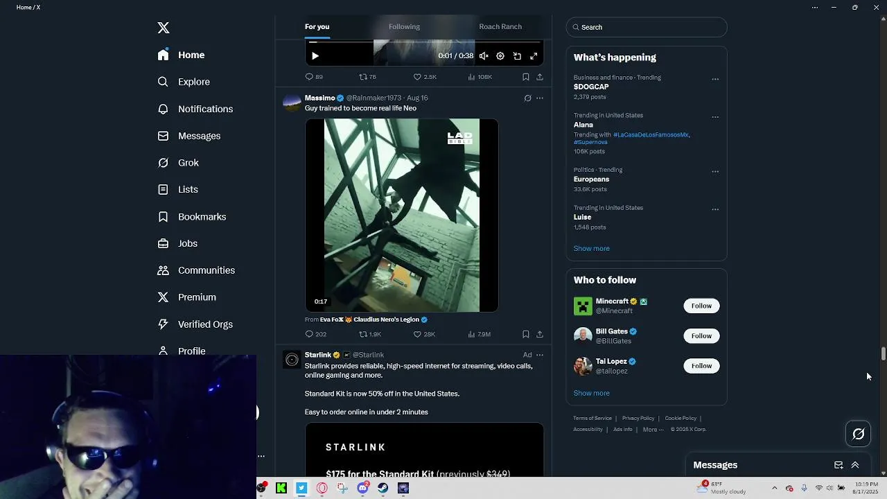Image resolution: width=887 pixels, height=499 pixels.
Task: Open options for $DOGCAP trend
Action: [715, 79]
